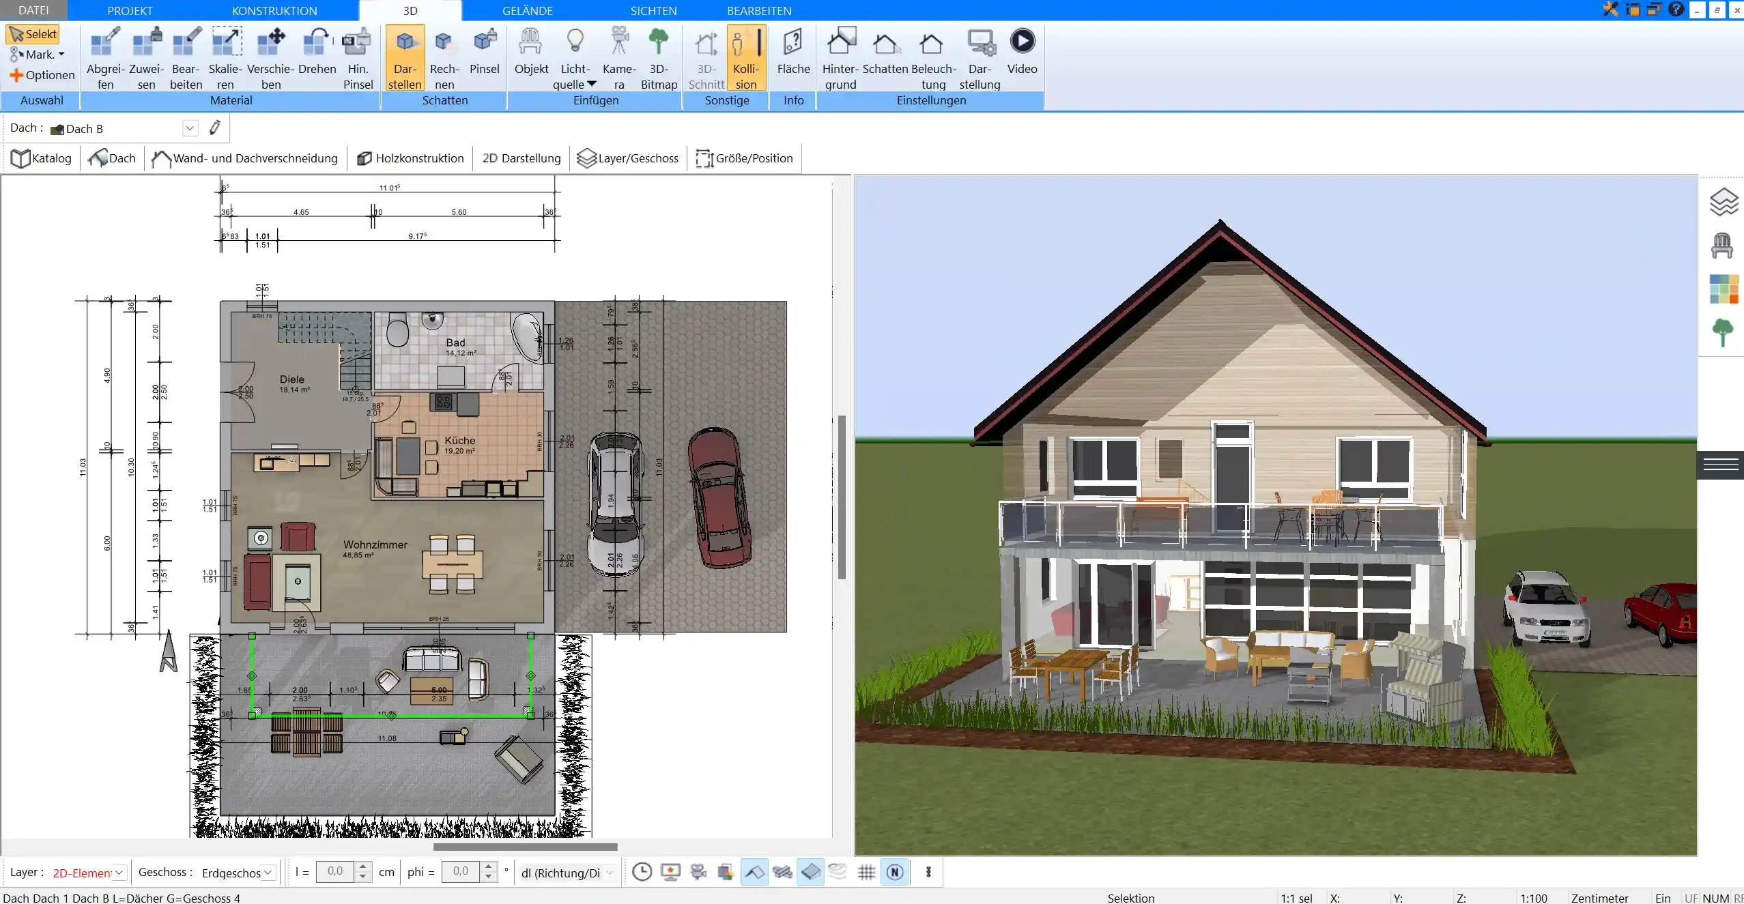Open Größe/Position settings
This screenshot has width=1744, height=904.
[x=744, y=158]
